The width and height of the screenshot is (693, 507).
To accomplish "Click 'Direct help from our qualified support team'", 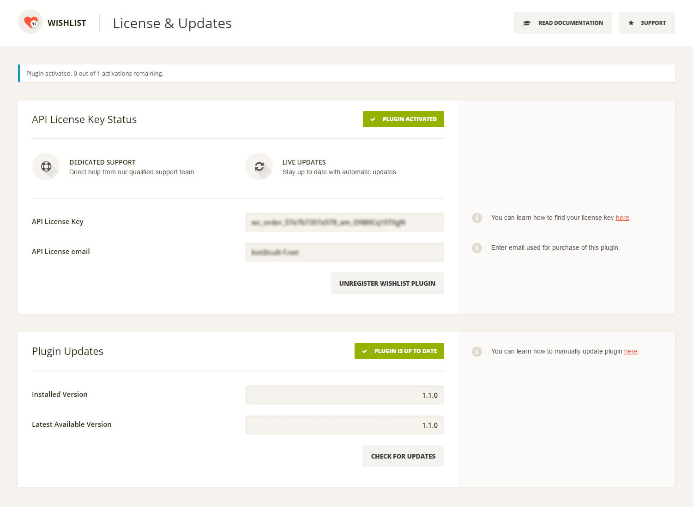I will tap(132, 172).
